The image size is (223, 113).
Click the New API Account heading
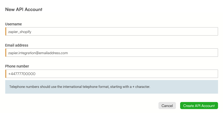(x=24, y=9)
